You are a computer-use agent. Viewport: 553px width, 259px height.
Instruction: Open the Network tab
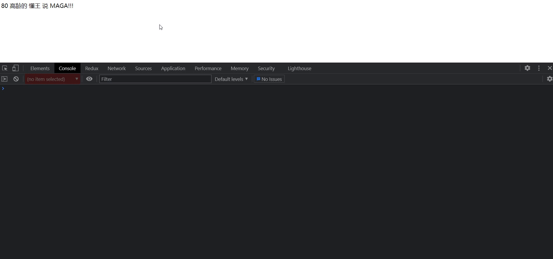[x=117, y=68]
